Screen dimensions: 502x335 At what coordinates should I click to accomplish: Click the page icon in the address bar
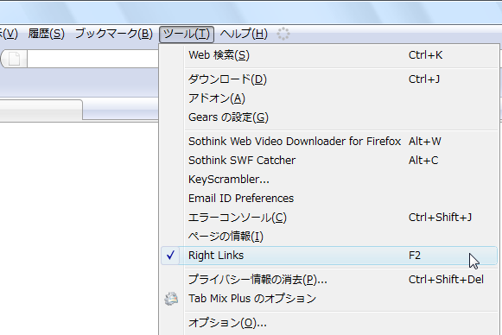pos(15,59)
